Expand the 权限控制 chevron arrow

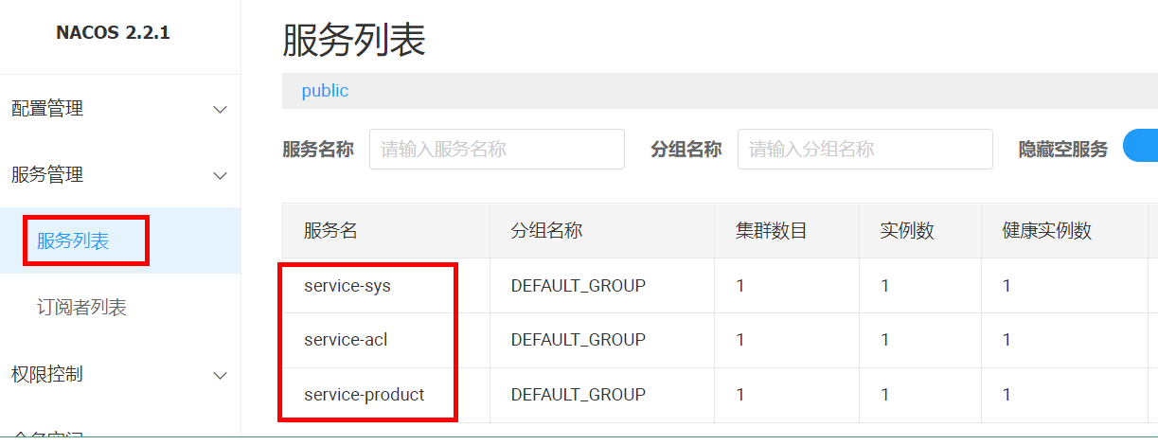[x=220, y=376]
